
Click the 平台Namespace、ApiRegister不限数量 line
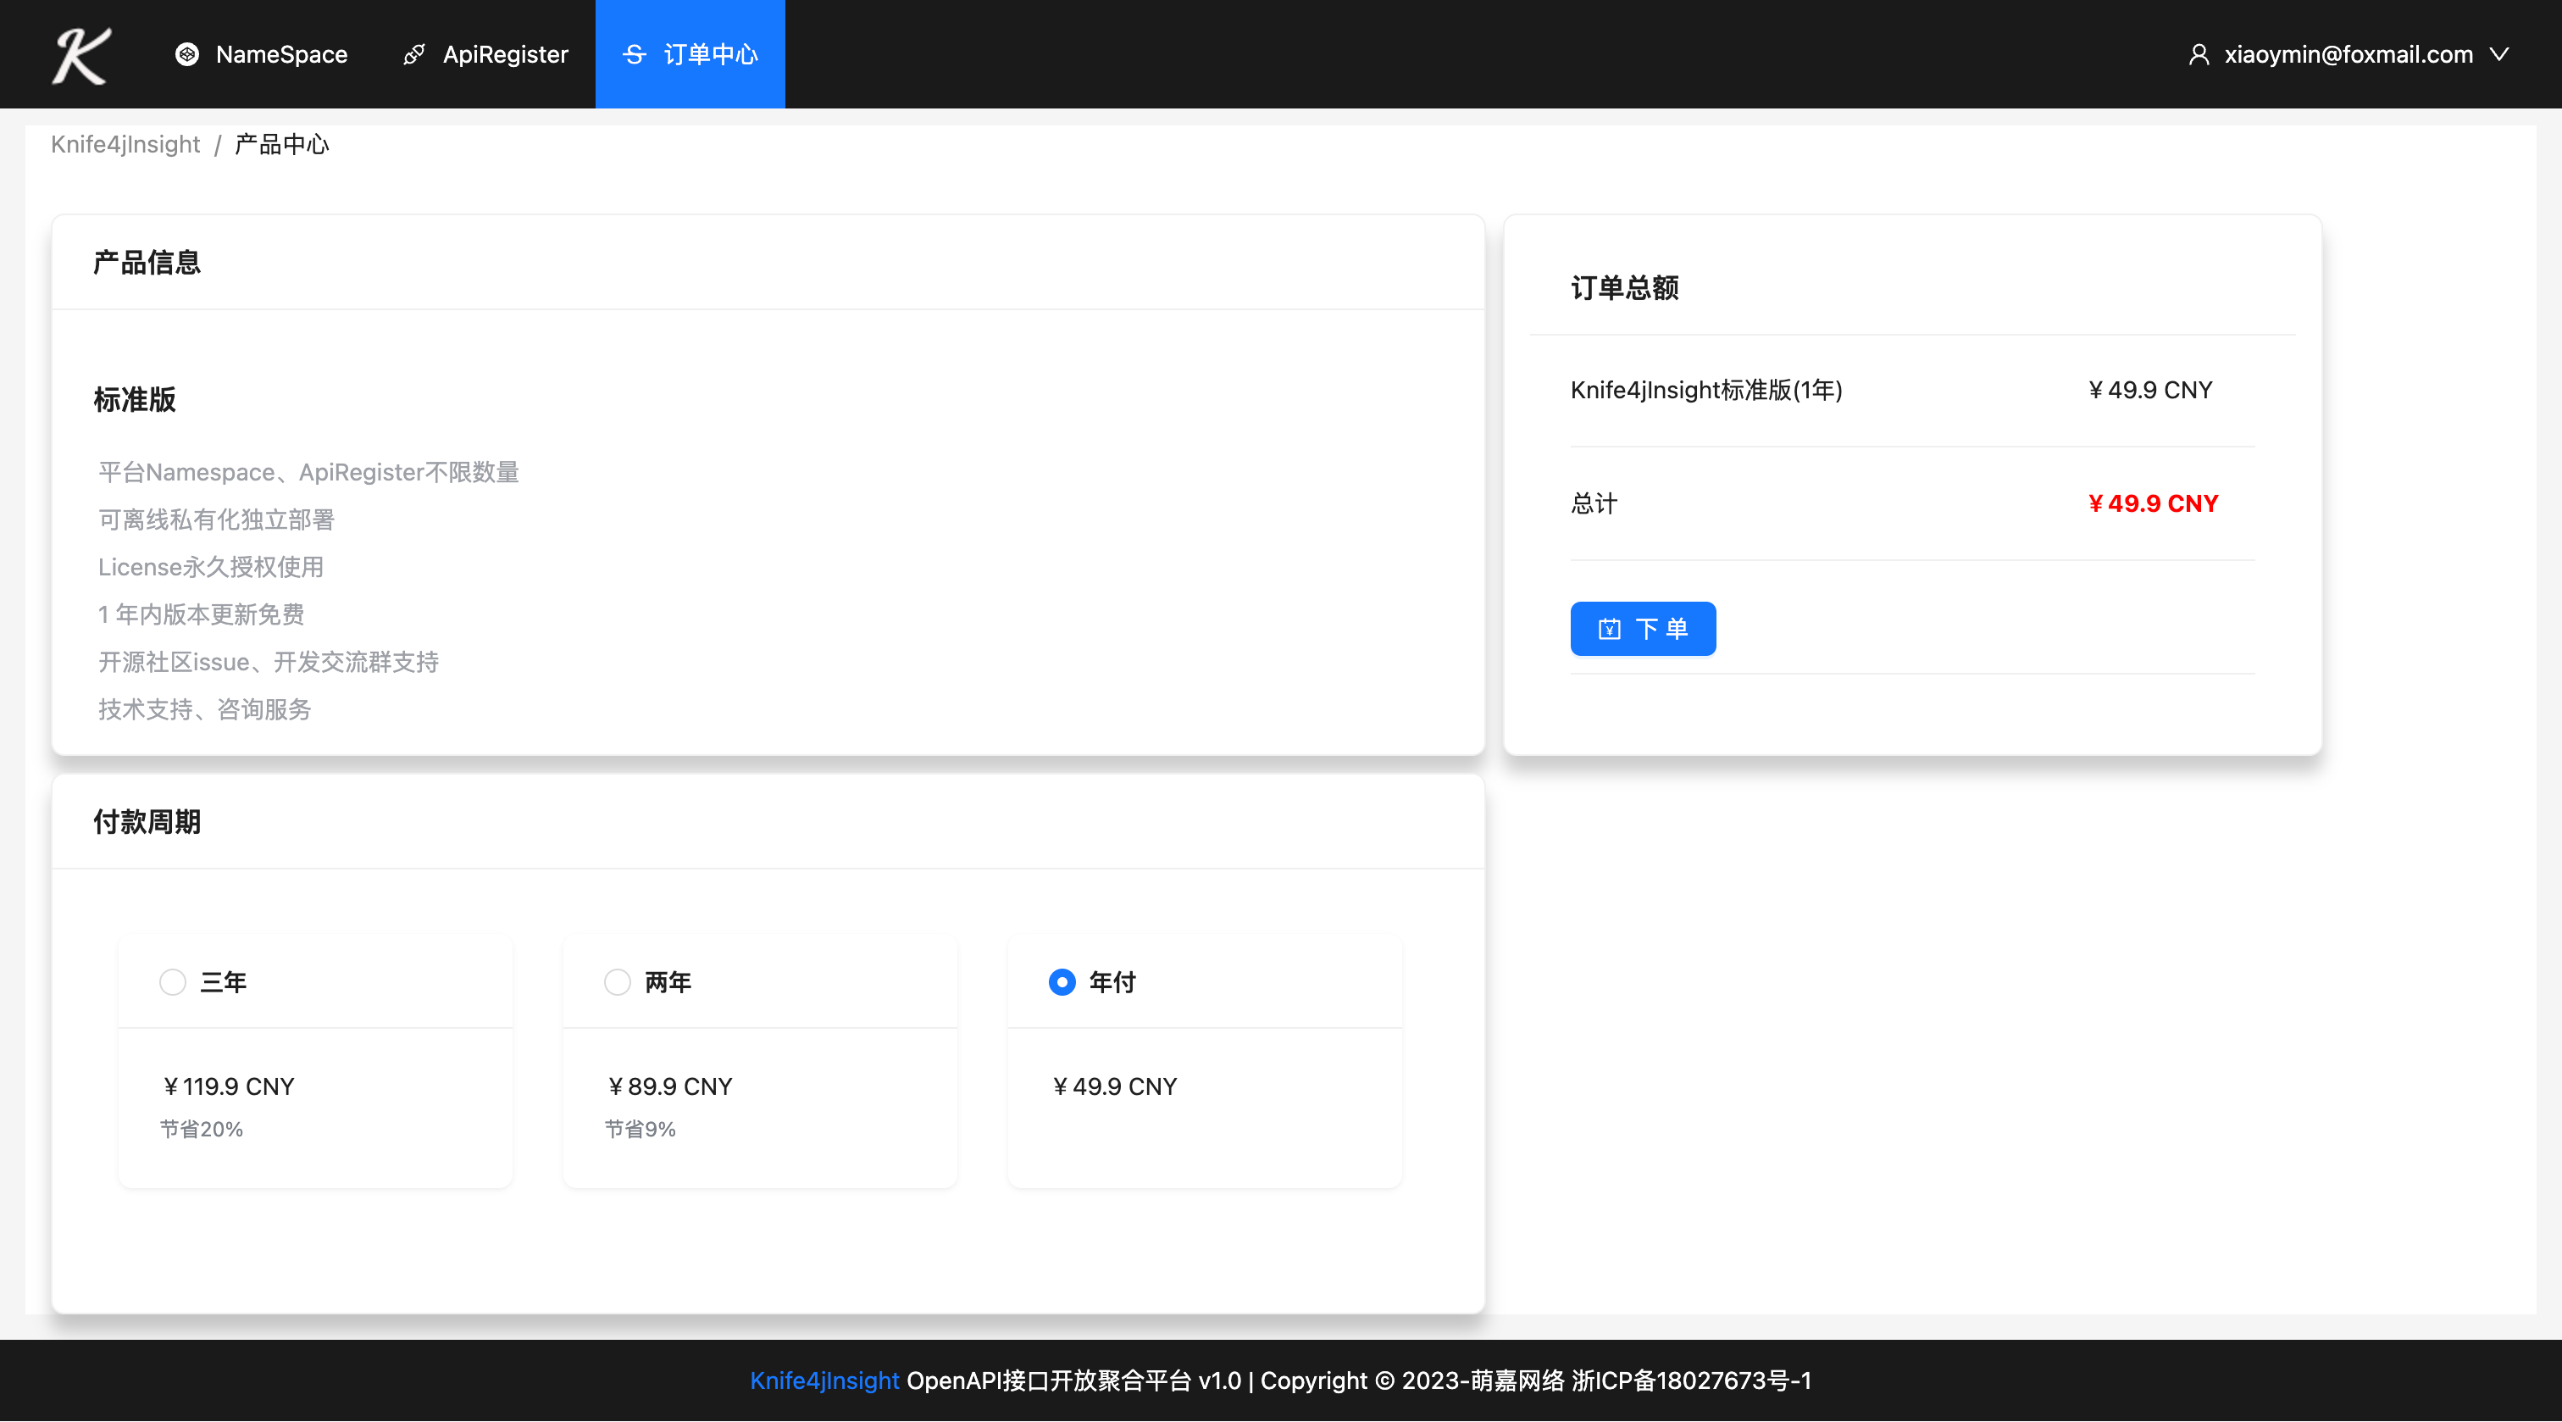[x=308, y=473]
